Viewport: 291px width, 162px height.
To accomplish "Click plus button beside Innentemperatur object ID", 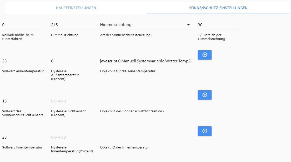I will (x=205, y=131).
